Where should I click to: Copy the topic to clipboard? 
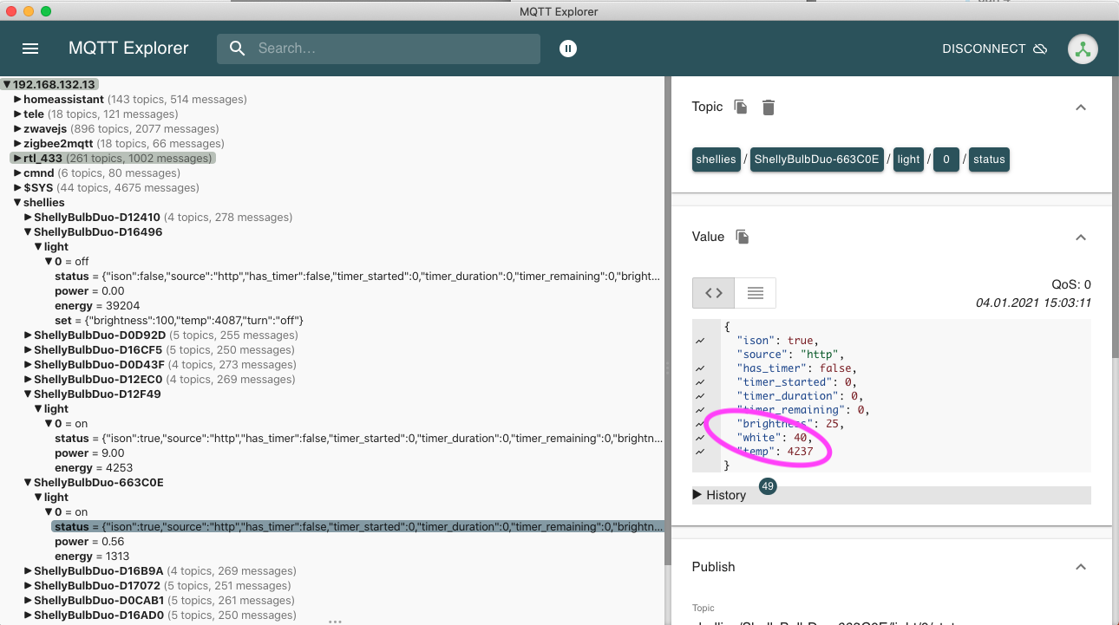coord(741,107)
